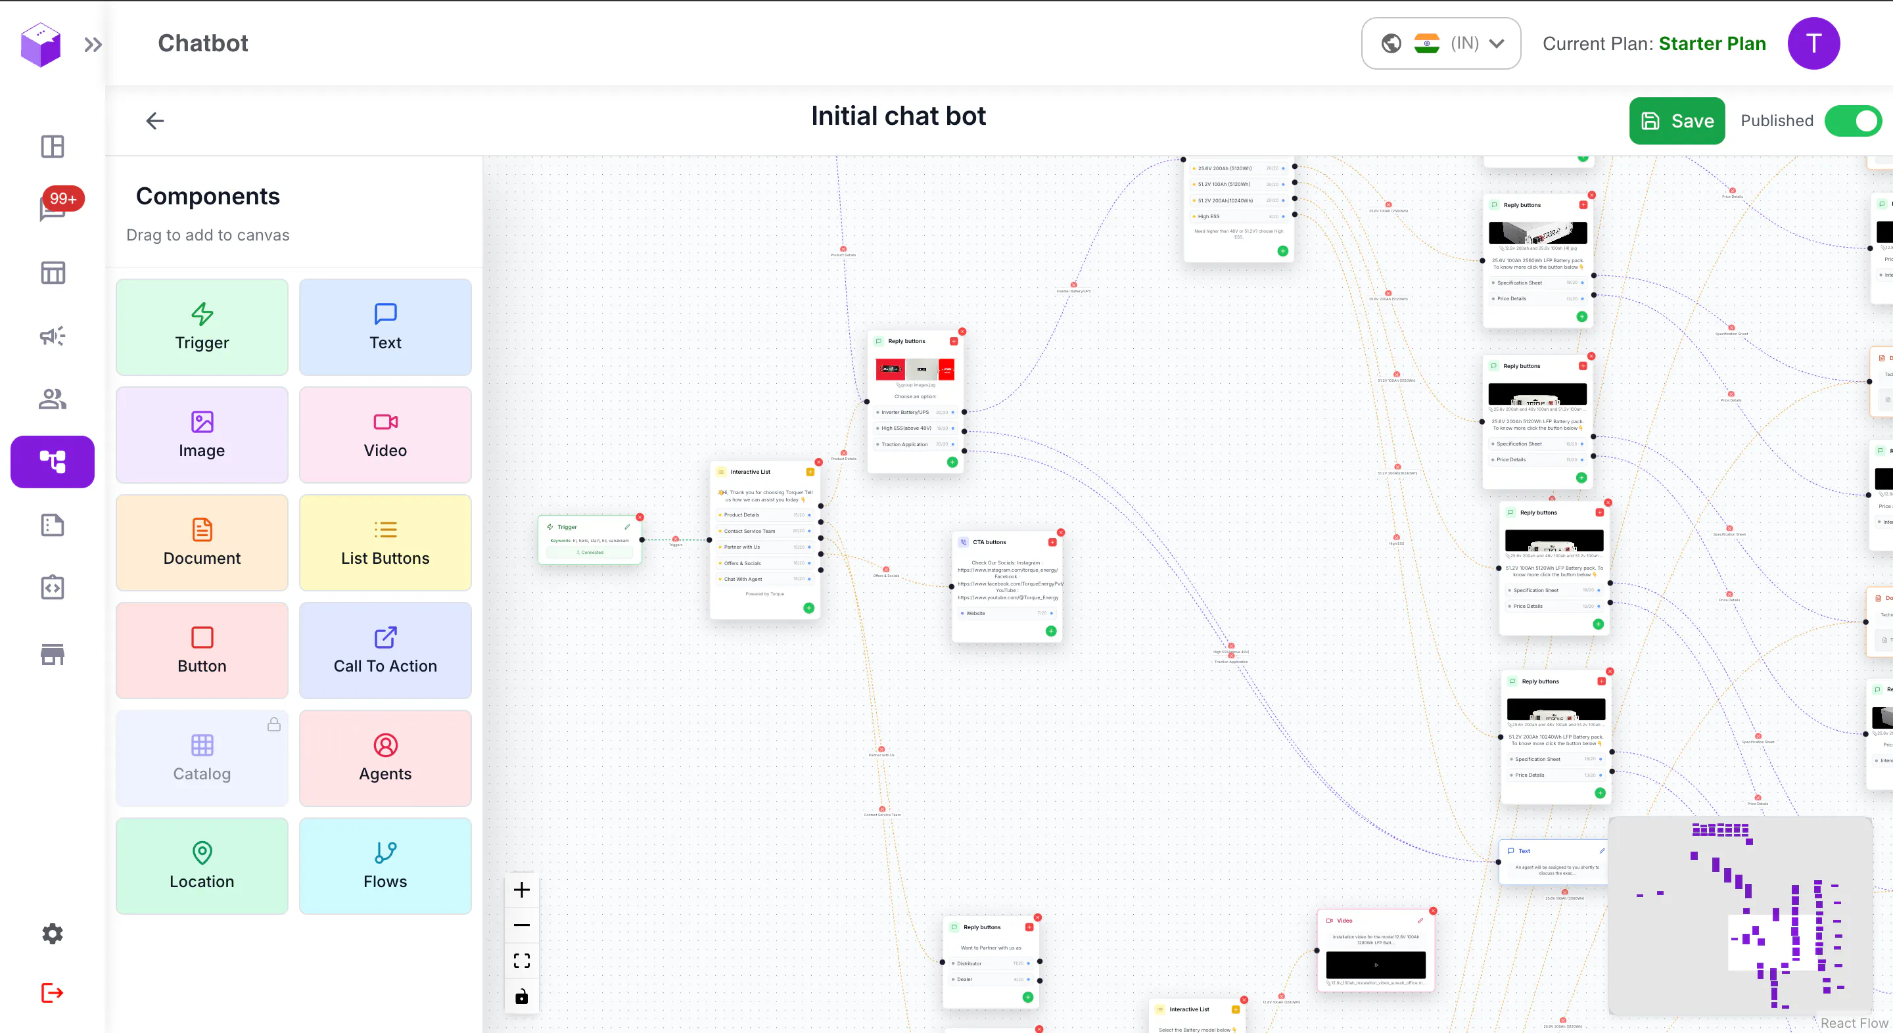Open the dashboard layout icon in sidebar
The height and width of the screenshot is (1033, 1893).
tap(52, 146)
